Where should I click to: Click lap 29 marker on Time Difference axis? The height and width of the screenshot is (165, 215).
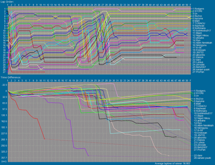[110, 81]
